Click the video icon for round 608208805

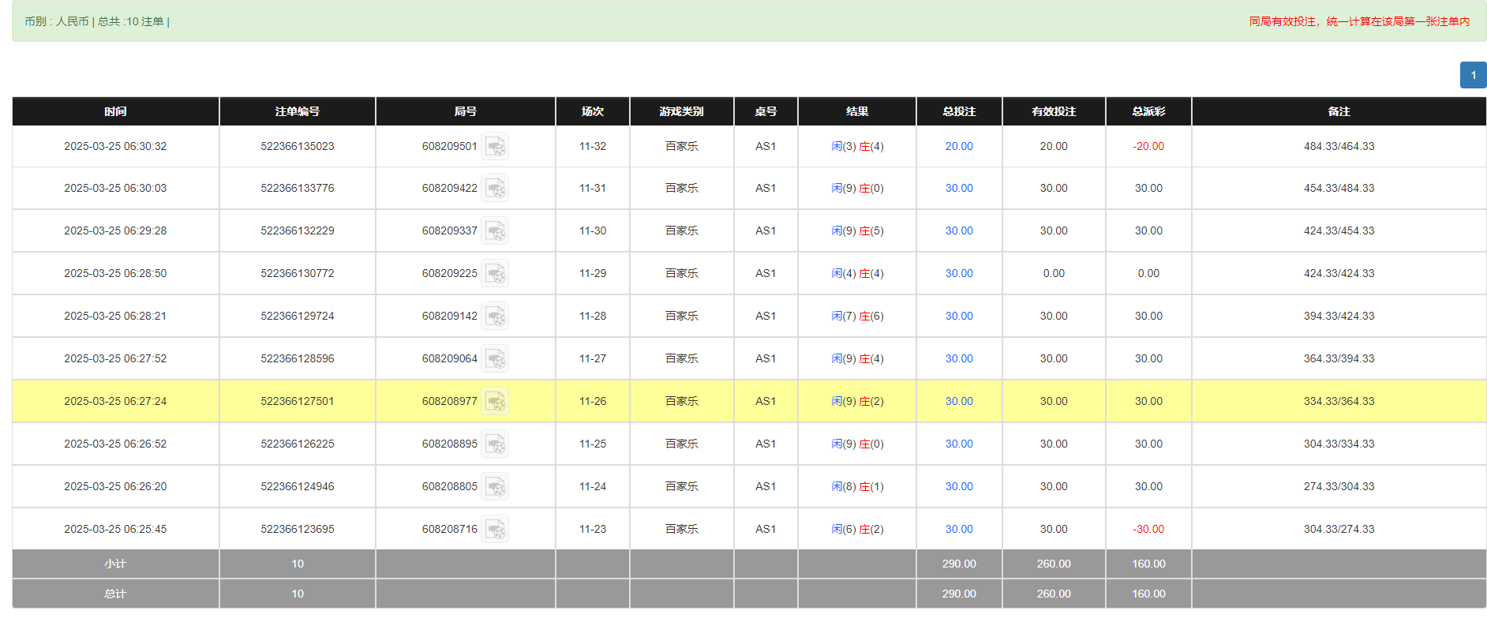(x=495, y=487)
